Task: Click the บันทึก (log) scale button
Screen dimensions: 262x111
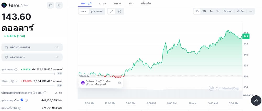Action: tap(240, 11)
